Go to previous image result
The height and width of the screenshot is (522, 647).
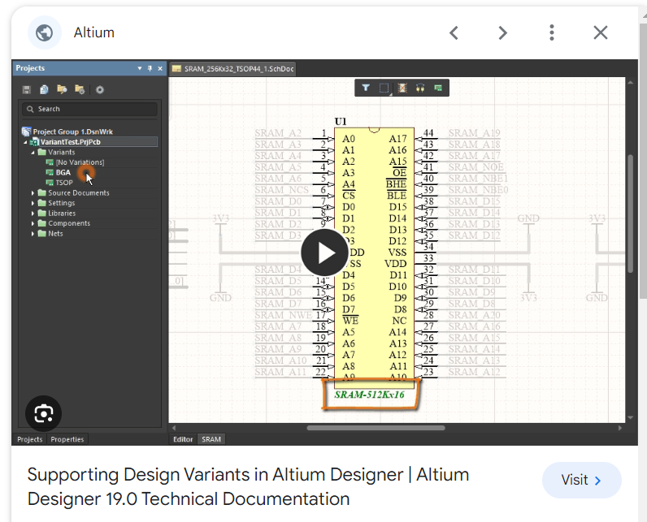454,32
